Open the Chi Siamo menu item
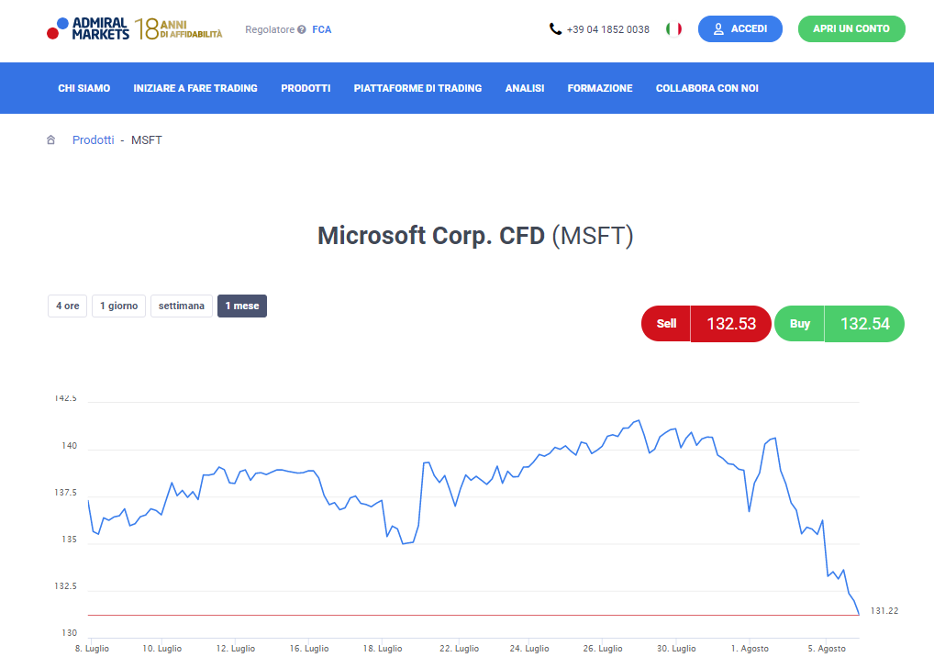The image size is (934, 668). (x=83, y=88)
